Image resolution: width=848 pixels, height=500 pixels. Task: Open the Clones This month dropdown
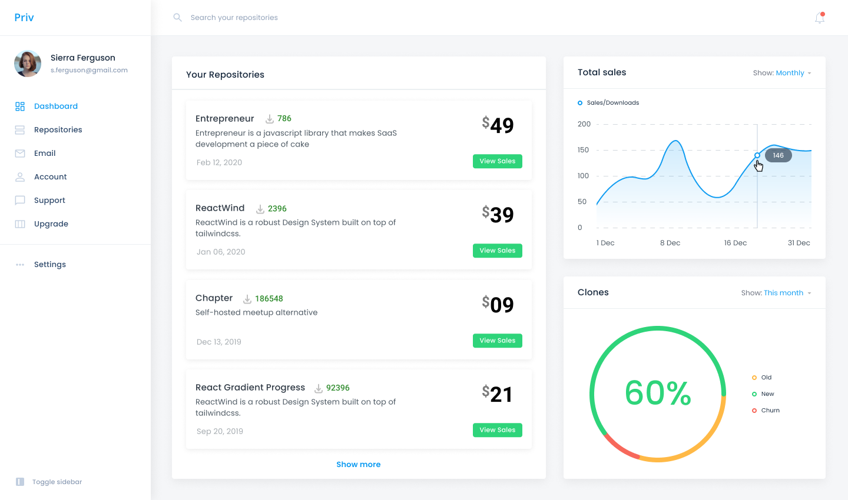[x=787, y=293]
